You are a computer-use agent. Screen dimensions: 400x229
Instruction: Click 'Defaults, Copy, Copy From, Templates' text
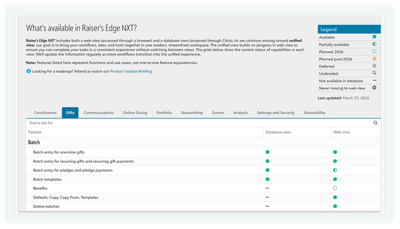point(66,197)
